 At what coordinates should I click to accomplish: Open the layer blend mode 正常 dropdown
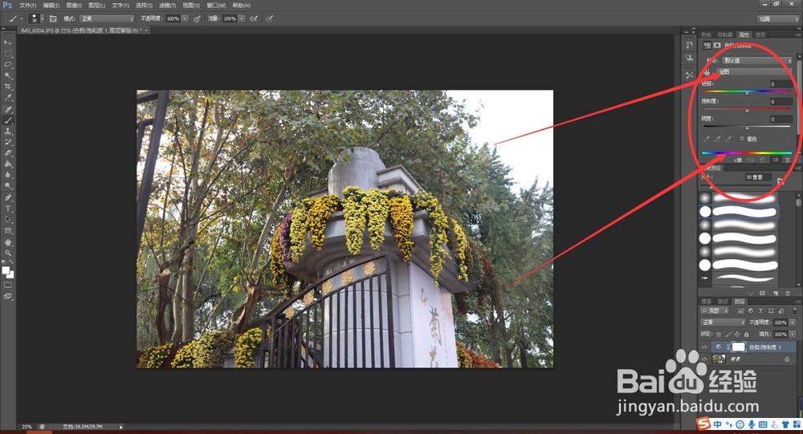coord(723,322)
